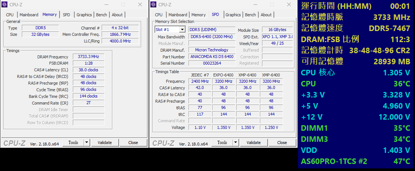Screen dimensions: 415x171
Task: Click the CPU-Z icon in the left window title bar
Action: point(5,5)
